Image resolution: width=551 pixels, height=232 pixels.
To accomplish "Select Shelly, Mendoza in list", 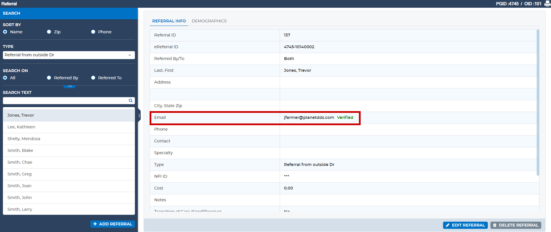I will pyautogui.click(x=69, y=139).
